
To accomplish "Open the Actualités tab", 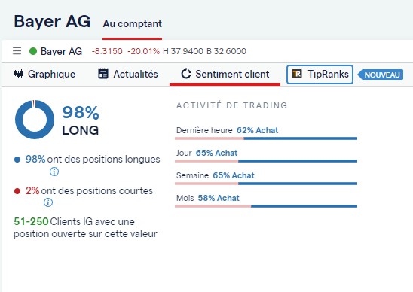I will tap(128, 75).
